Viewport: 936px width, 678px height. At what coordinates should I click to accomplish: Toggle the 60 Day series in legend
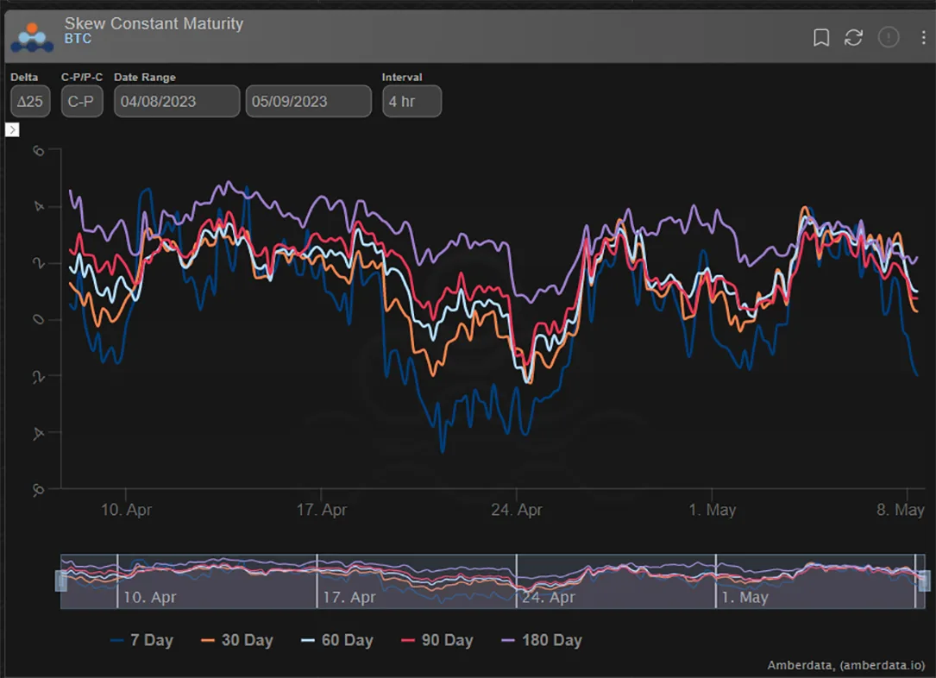pos(337,640)
